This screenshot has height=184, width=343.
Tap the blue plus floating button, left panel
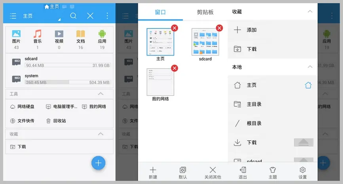(x=98, y=163)
